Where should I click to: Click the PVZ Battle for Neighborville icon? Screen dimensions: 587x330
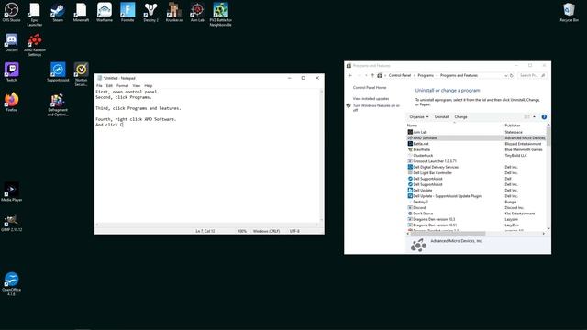(x=220, y=15)
